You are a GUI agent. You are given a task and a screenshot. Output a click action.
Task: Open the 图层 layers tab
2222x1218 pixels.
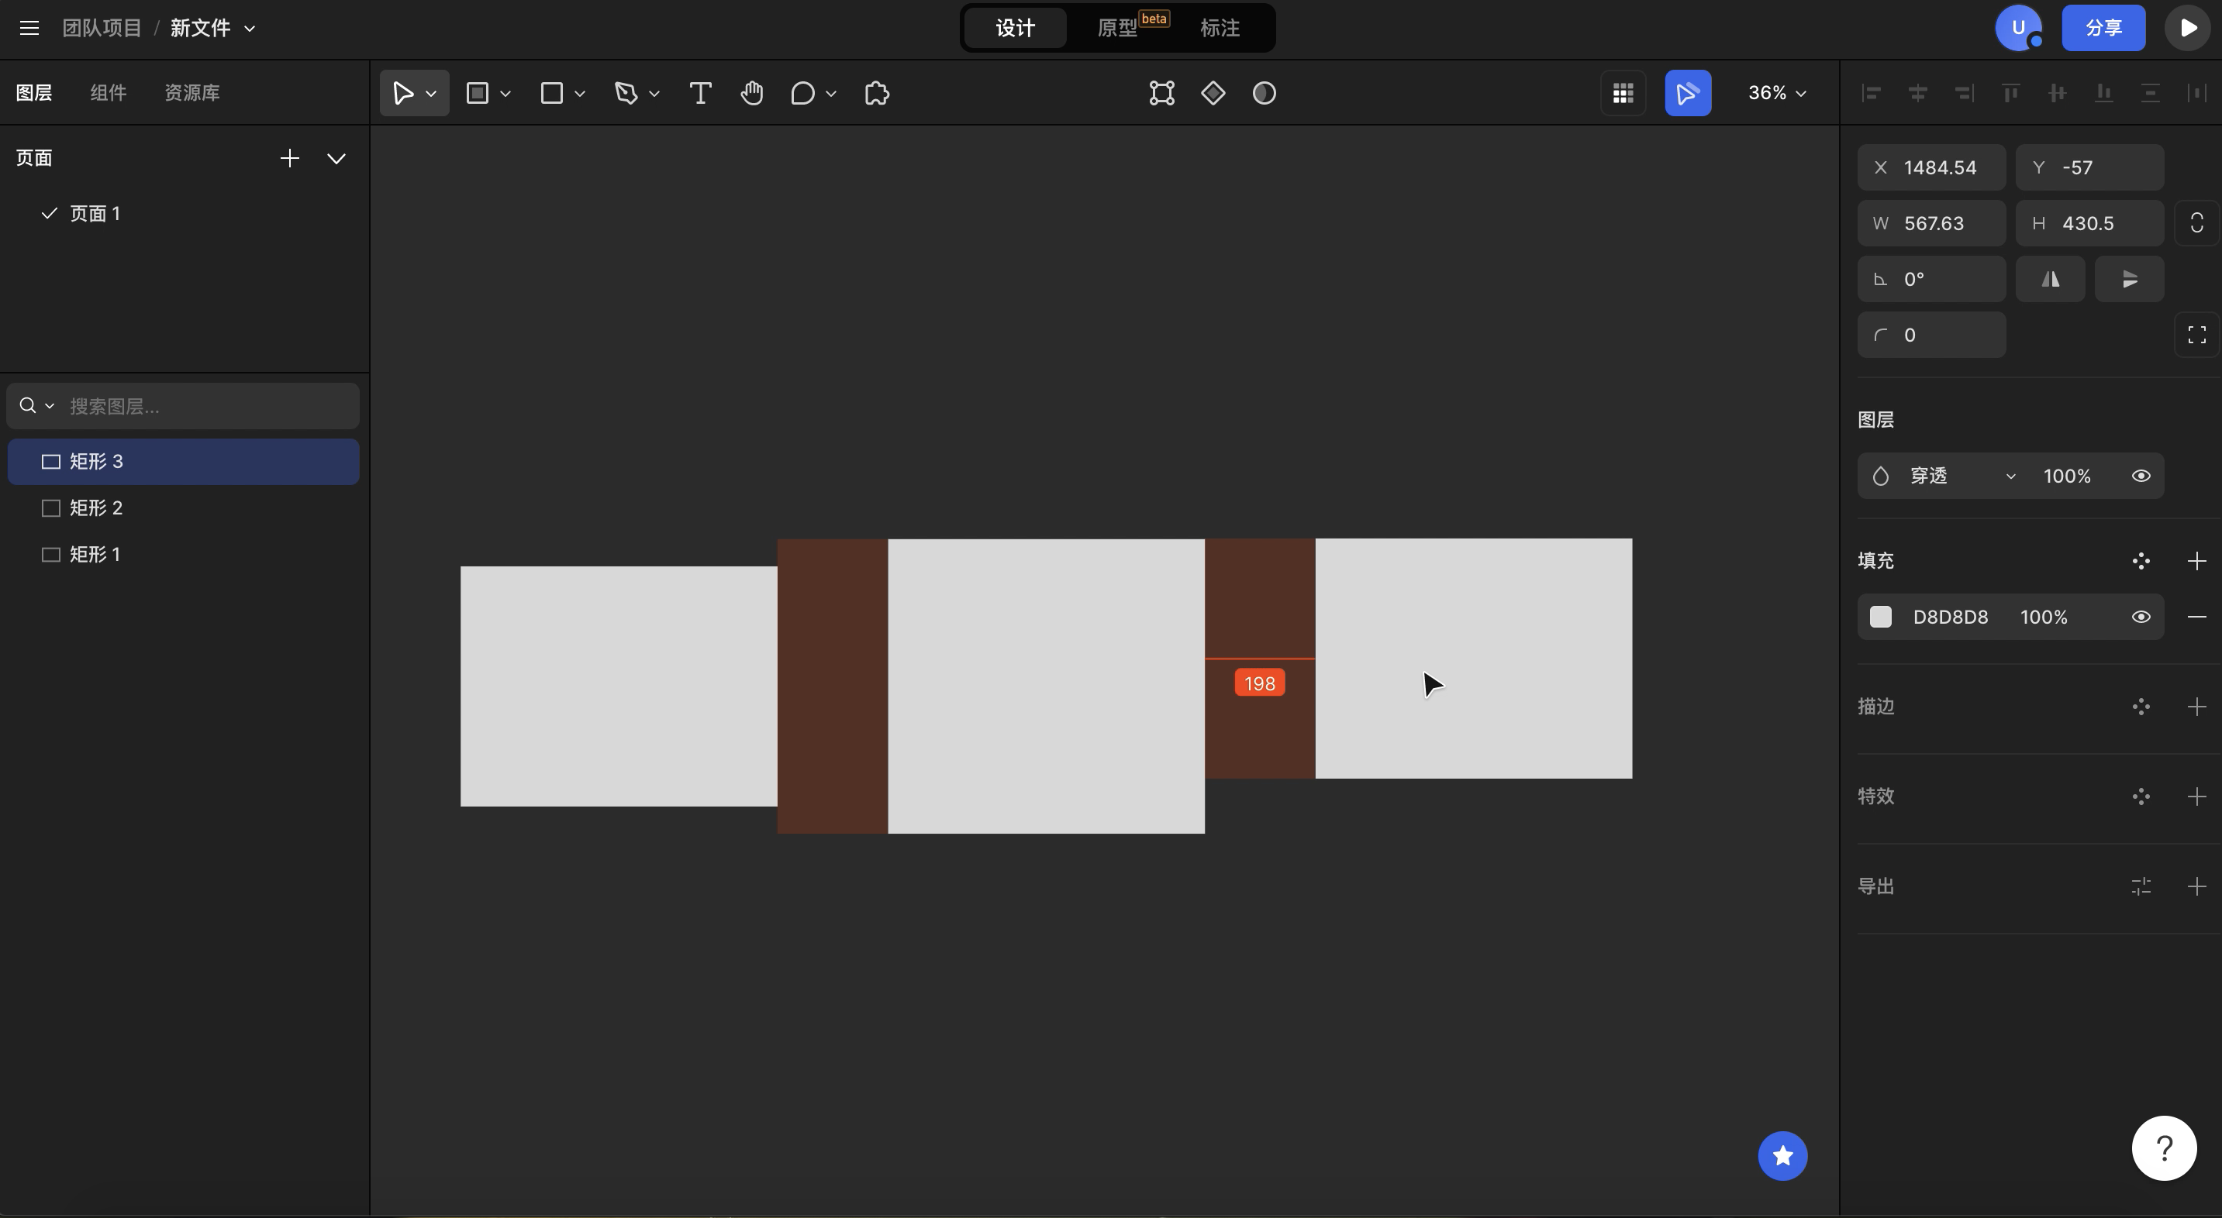[35, 93]
